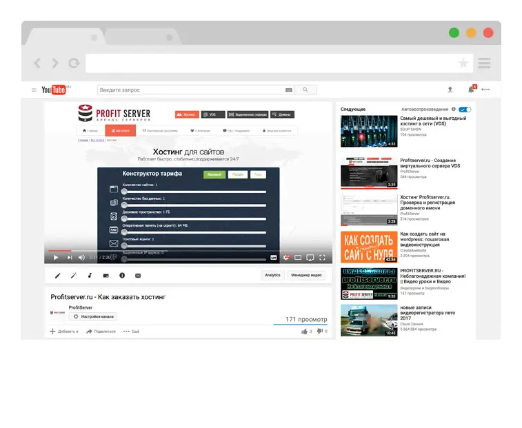Screen dimensions: 522x428
Task: Open Настройки канала channel settings
Action: [93, 316]
